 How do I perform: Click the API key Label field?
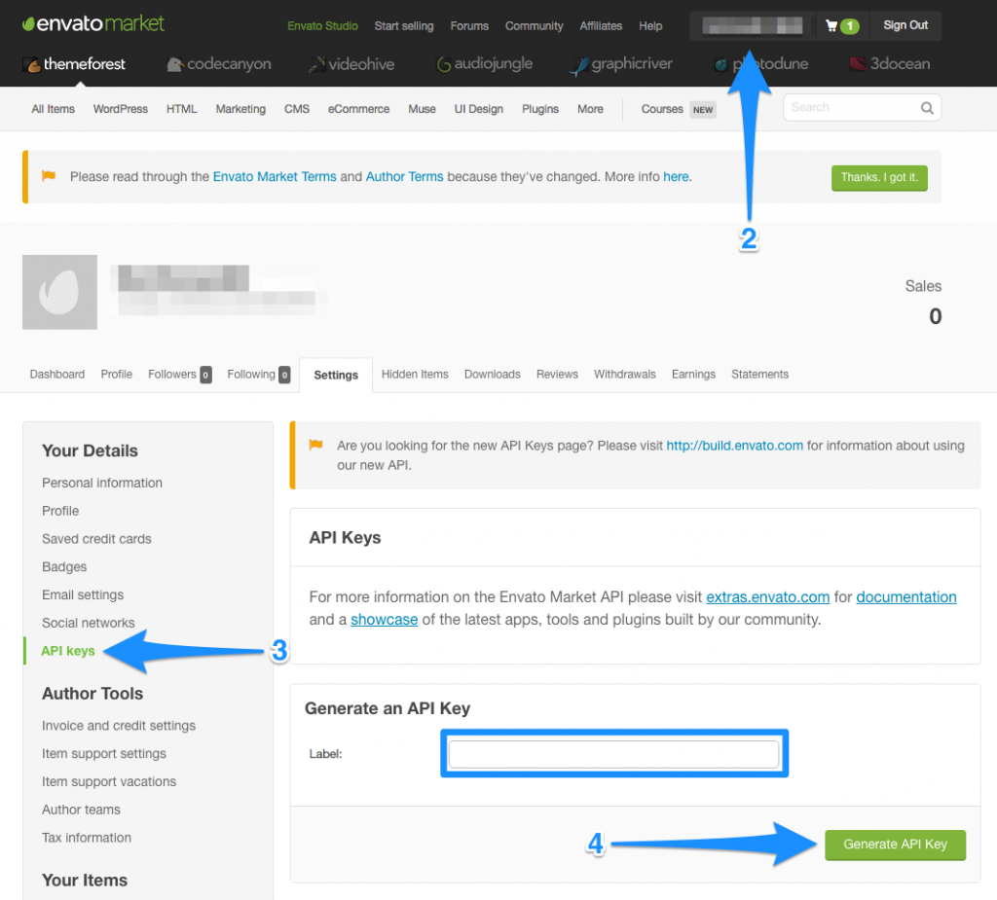(x=613, y=754)
